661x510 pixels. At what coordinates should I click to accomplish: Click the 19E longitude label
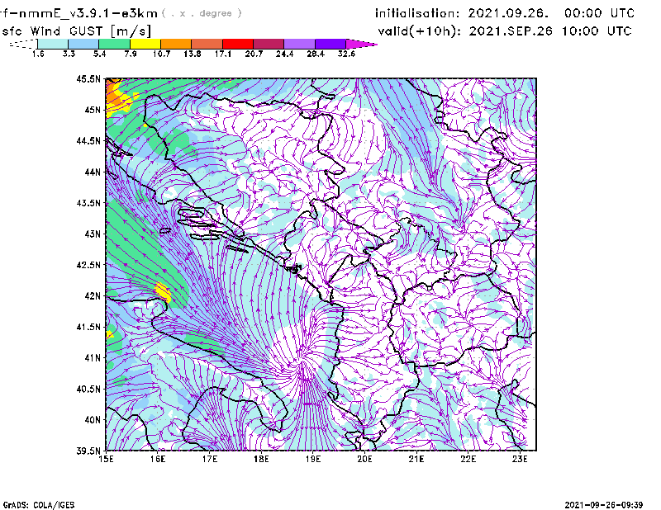[313, 459]
